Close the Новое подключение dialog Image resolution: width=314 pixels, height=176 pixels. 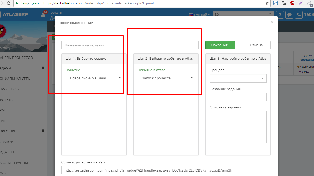(x=272, y=22)
